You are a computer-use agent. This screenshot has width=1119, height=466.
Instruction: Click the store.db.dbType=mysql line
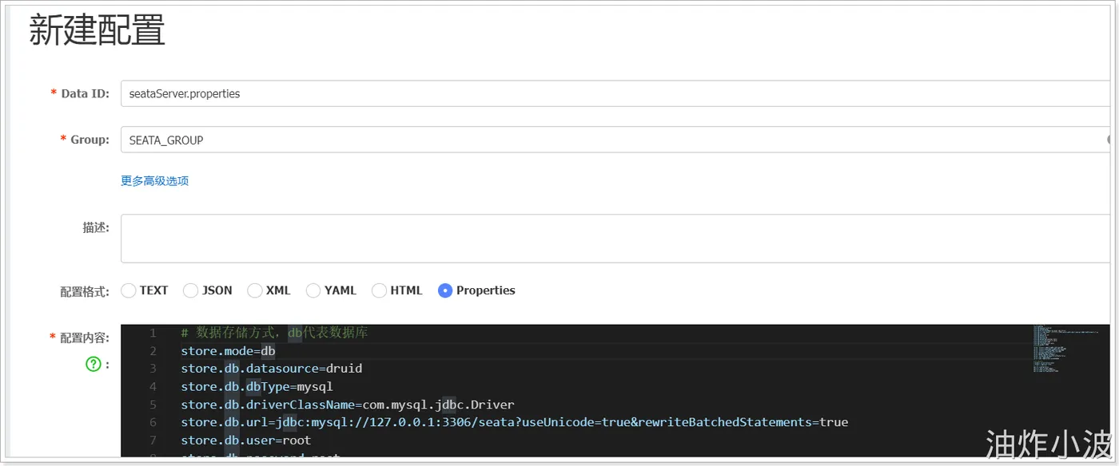pyautogui.click(x=257, y=386)
